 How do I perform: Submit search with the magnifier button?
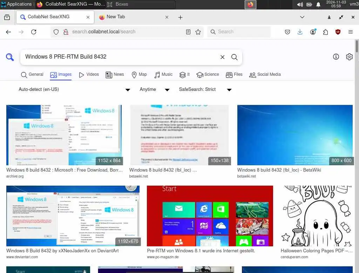[234, 57]
